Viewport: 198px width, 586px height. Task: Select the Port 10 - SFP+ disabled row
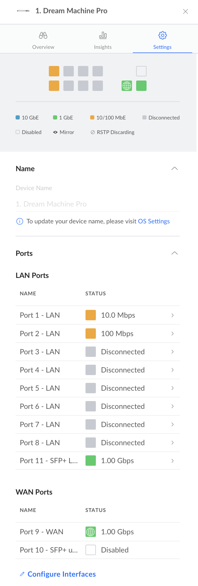pyautogui.click(x=98, y=550)
